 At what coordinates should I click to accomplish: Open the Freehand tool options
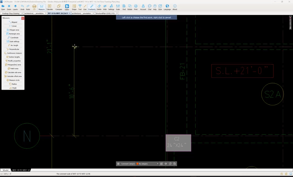click(92, 7)
